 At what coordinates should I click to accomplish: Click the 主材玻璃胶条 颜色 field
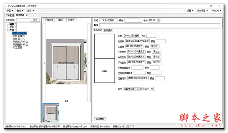[x=154, y=68]
